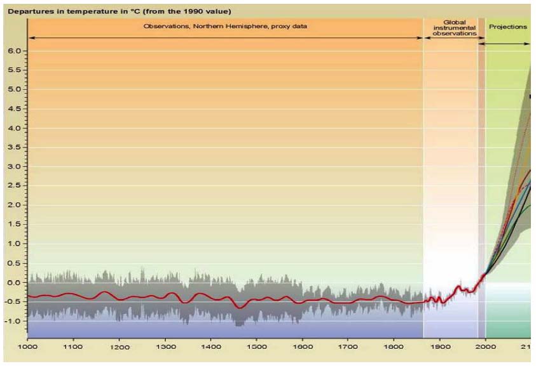Click the x-axis year 1700
The image size is (536, 366).
click(348, 347)
